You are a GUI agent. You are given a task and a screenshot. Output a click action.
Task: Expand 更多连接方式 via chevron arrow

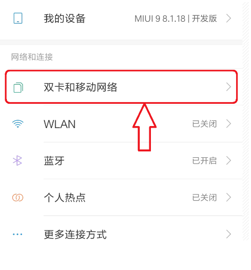coord(229,235)
